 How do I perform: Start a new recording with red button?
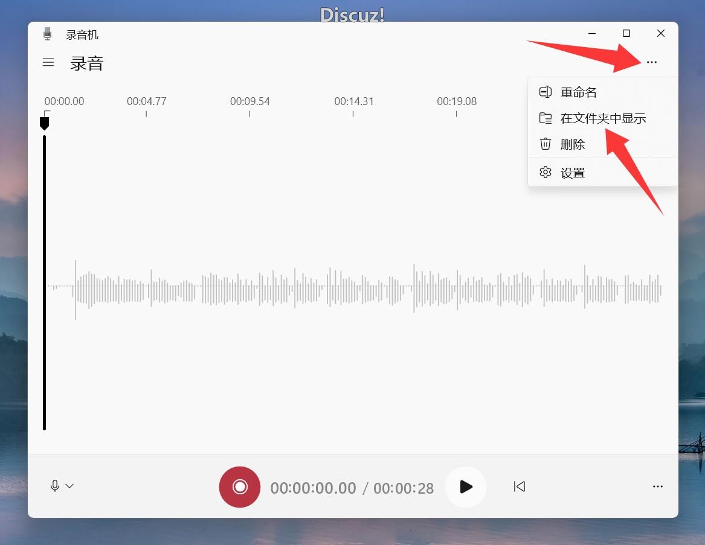pyautogui.click(x=240, y=487)
